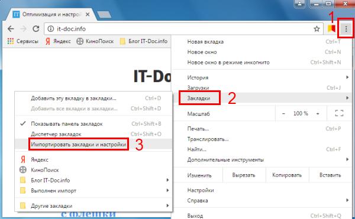Image resolution: width=355 pixels, height=219 pixels.
Task: Go back with the left arrow button
Action: point(11,29)
